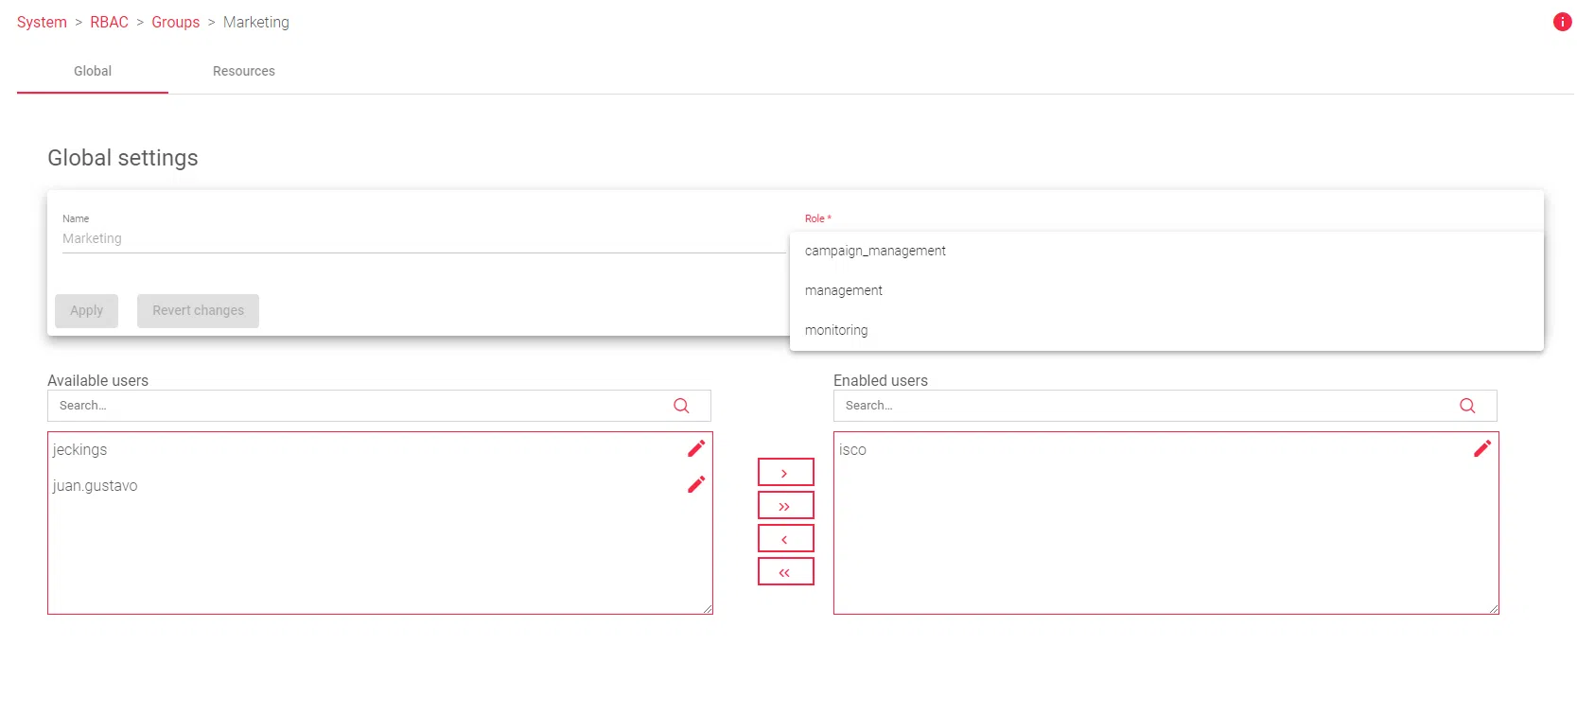Switch to the Resources tab

pyautogui.click(x=243, y=71)
